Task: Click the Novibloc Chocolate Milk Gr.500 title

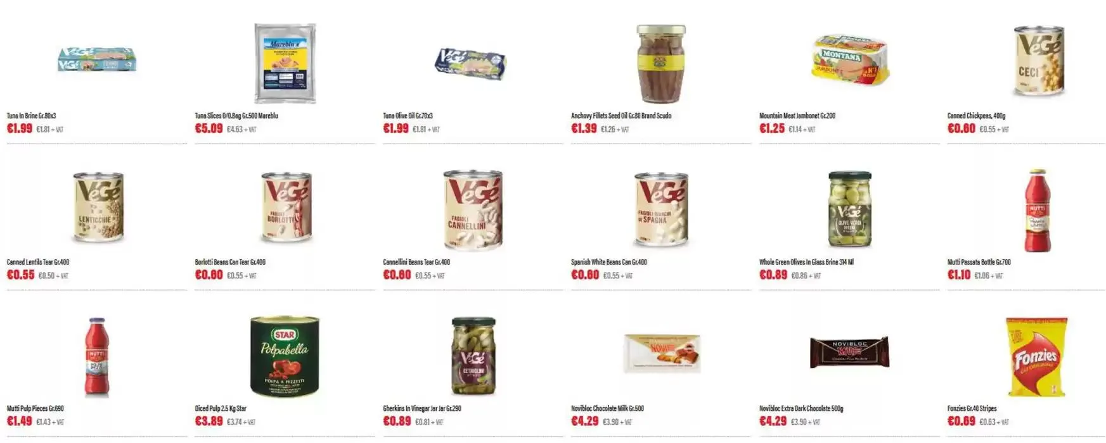Action: 607,409
